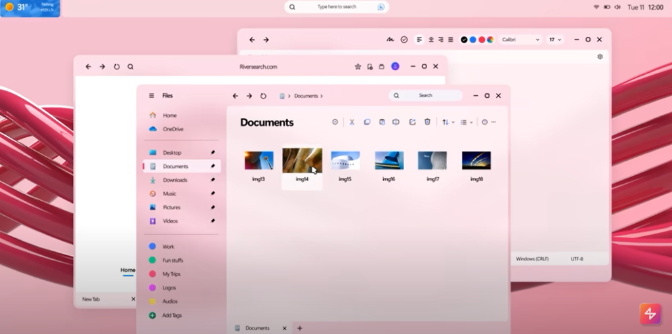Click the circled checkmark icon in text editor
672x334 pixels.
click(x=404, y=39)
